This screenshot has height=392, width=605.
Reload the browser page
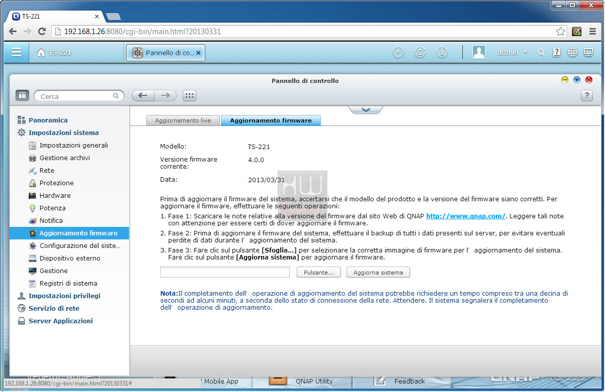point(42,32)
